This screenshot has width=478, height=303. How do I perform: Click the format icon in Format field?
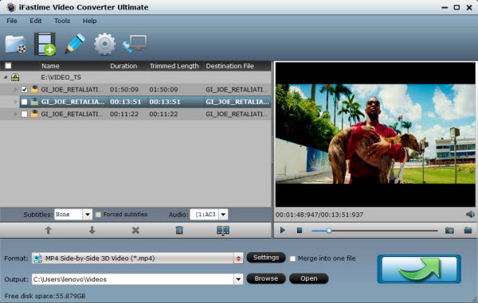point(37,258)
